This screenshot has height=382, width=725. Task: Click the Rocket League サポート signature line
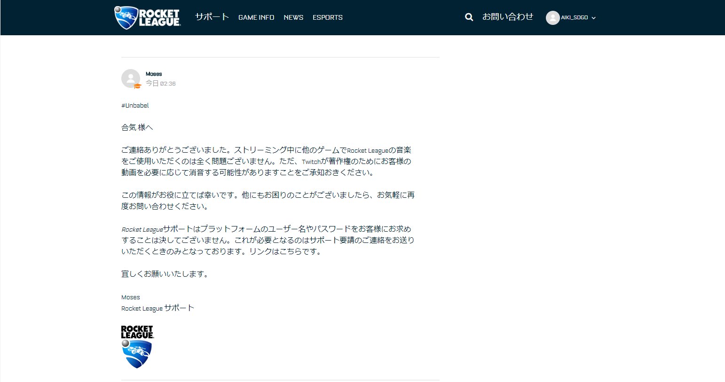click(158, 308)
